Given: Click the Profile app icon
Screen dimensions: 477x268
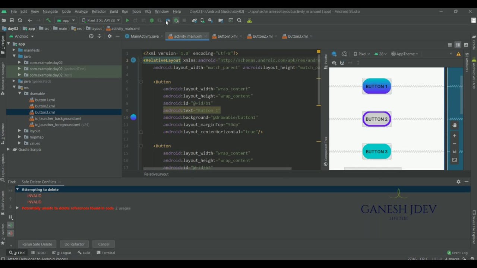Looking at the screenshot, I should [x=168, y=20].
